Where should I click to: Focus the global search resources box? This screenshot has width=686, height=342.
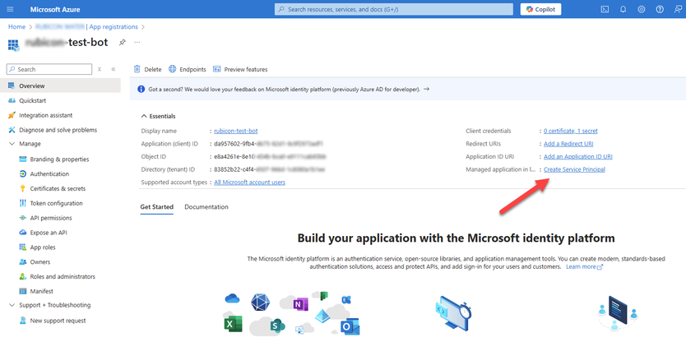(x=394, y=9)
